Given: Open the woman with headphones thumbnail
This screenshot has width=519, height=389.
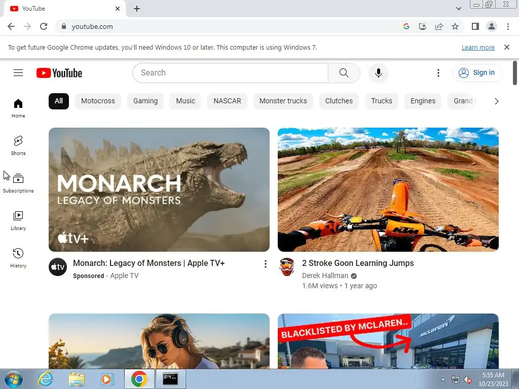Looking at the screenshot, I should 159,341.
